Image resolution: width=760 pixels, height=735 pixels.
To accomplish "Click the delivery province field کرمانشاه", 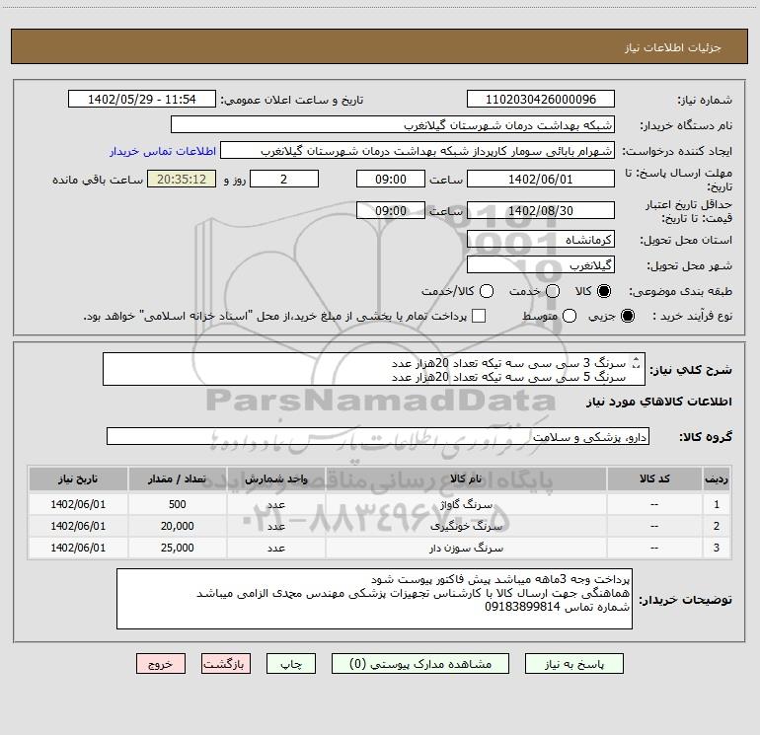I will pyautogui.click(x=541, y=240).
